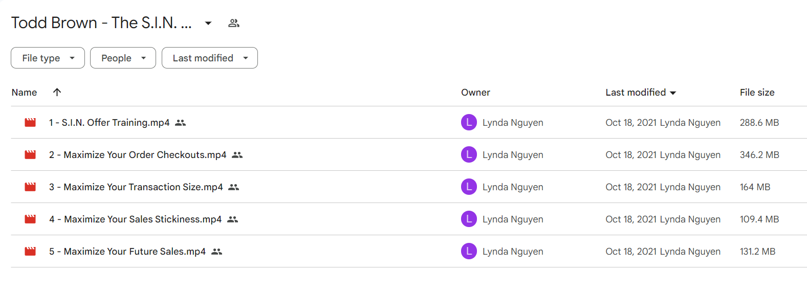Click shared icon next to S.I.N. Offer Training.mp4
This screenshot has width=807, height=292.
click(x=181, y=123)
